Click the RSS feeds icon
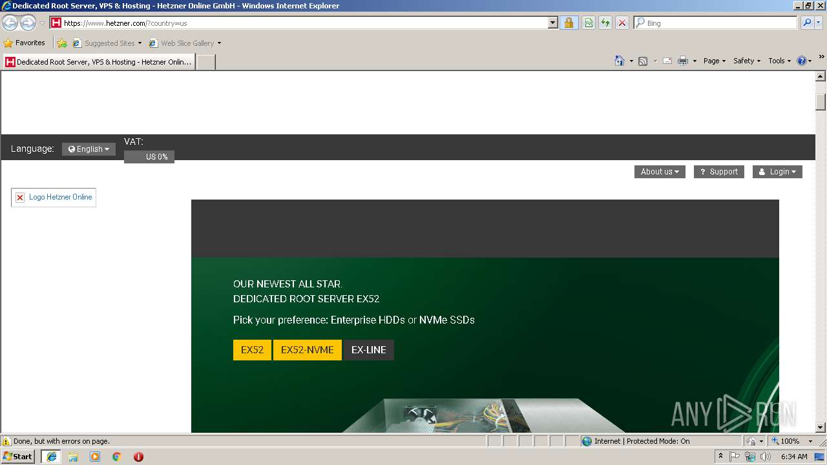827x465 pixels. (x=643, y=61)
